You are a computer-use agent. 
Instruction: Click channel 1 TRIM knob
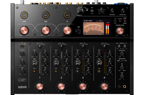point(34,54)
